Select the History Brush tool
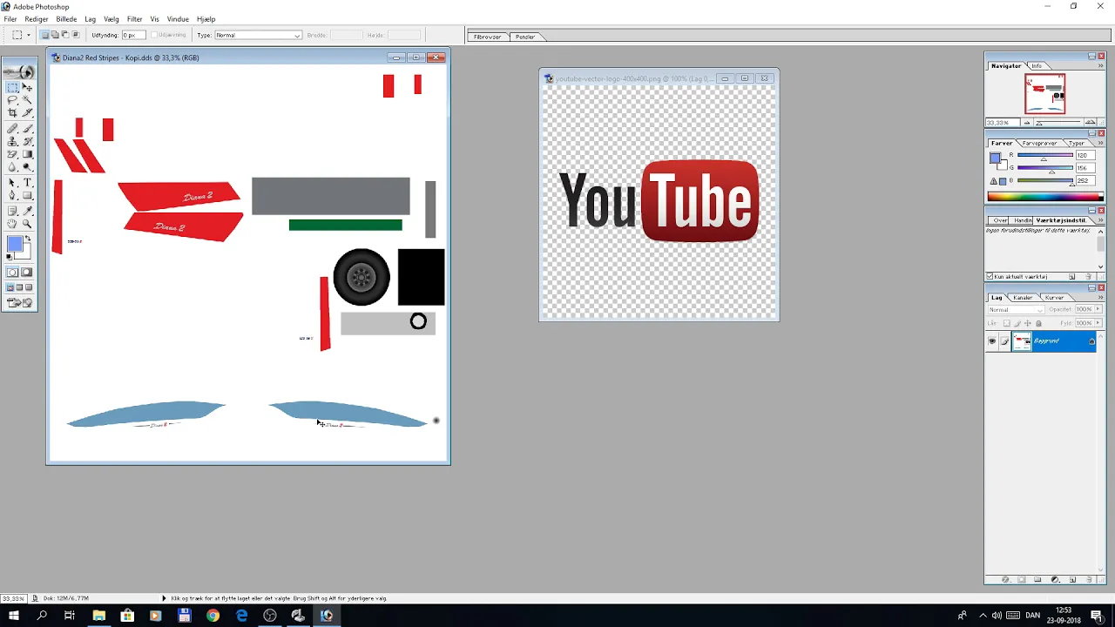 27,141
